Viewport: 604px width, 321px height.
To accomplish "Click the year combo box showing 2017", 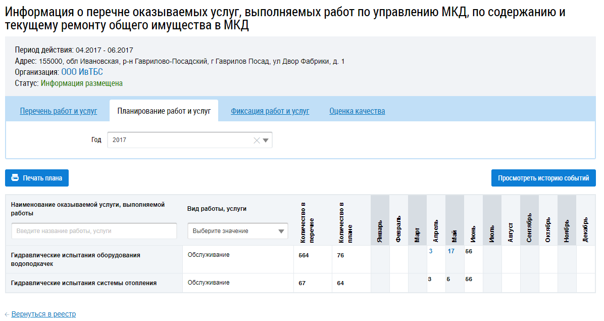I will click(189, 140).
